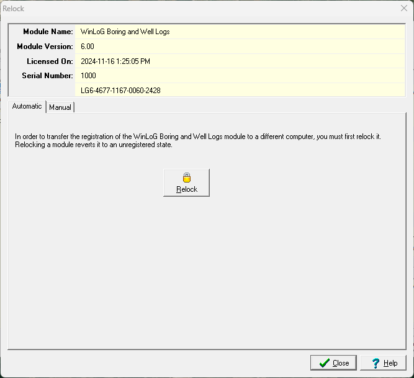Open Help with the question mark button
Image resolution: width=414 pixels, height=378 pixels.
[383, 363]
